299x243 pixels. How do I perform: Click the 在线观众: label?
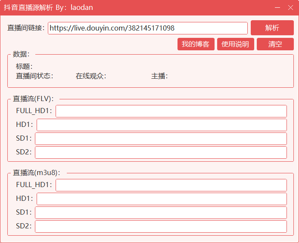[x=91, y=76]
